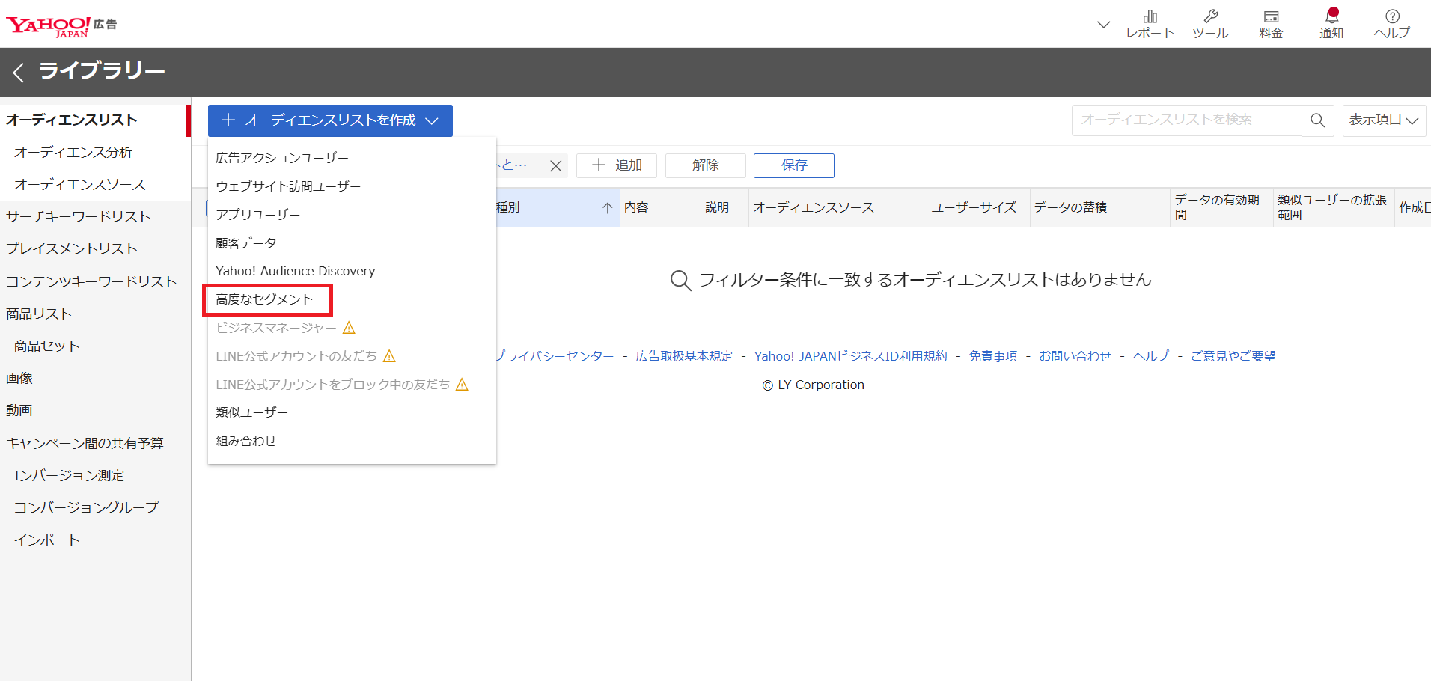Open the プライバシーセンター footer link

[554, 356]
